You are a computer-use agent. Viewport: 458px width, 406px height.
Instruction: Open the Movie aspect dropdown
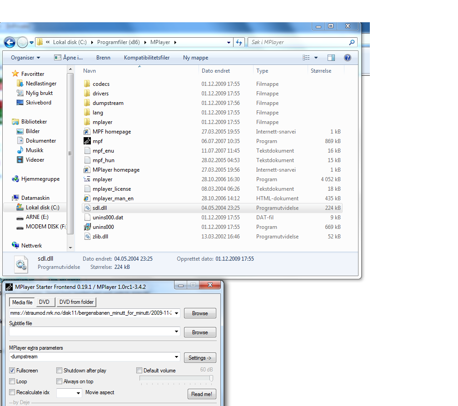click(78, 393)
